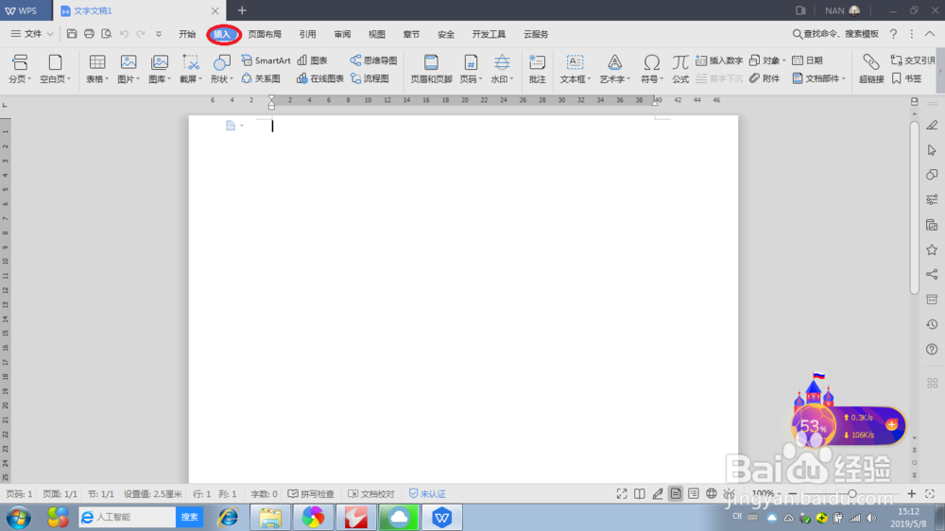Viewport: 945px width, 531px height.
Task: Open the 图库 image library
Action: coord(160,68)
